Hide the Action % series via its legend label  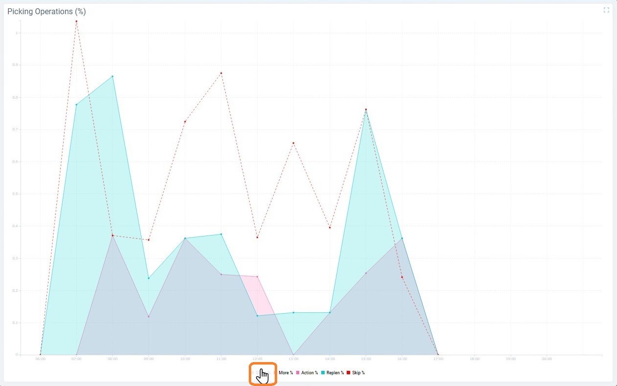[x=310, y=372]
